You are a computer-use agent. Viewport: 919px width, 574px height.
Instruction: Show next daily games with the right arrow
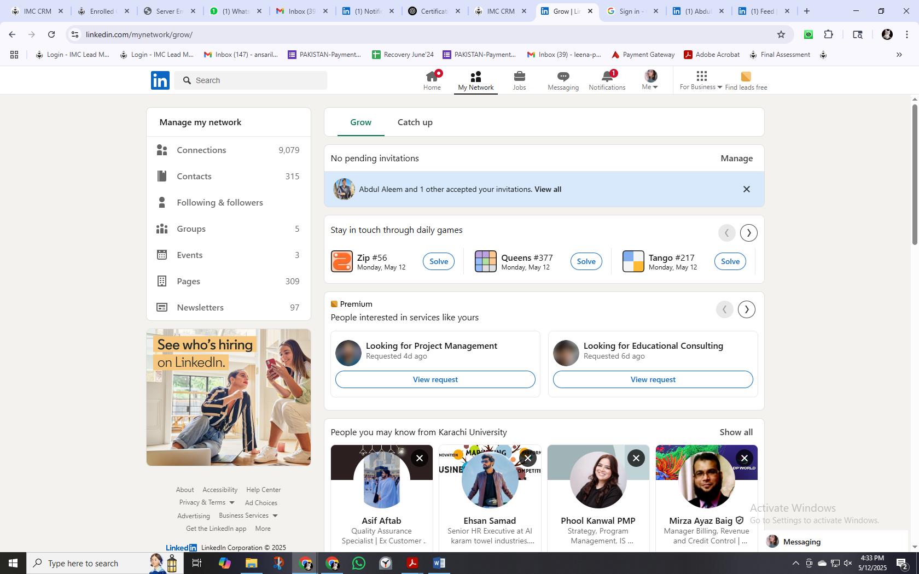(x=749, y=233)
